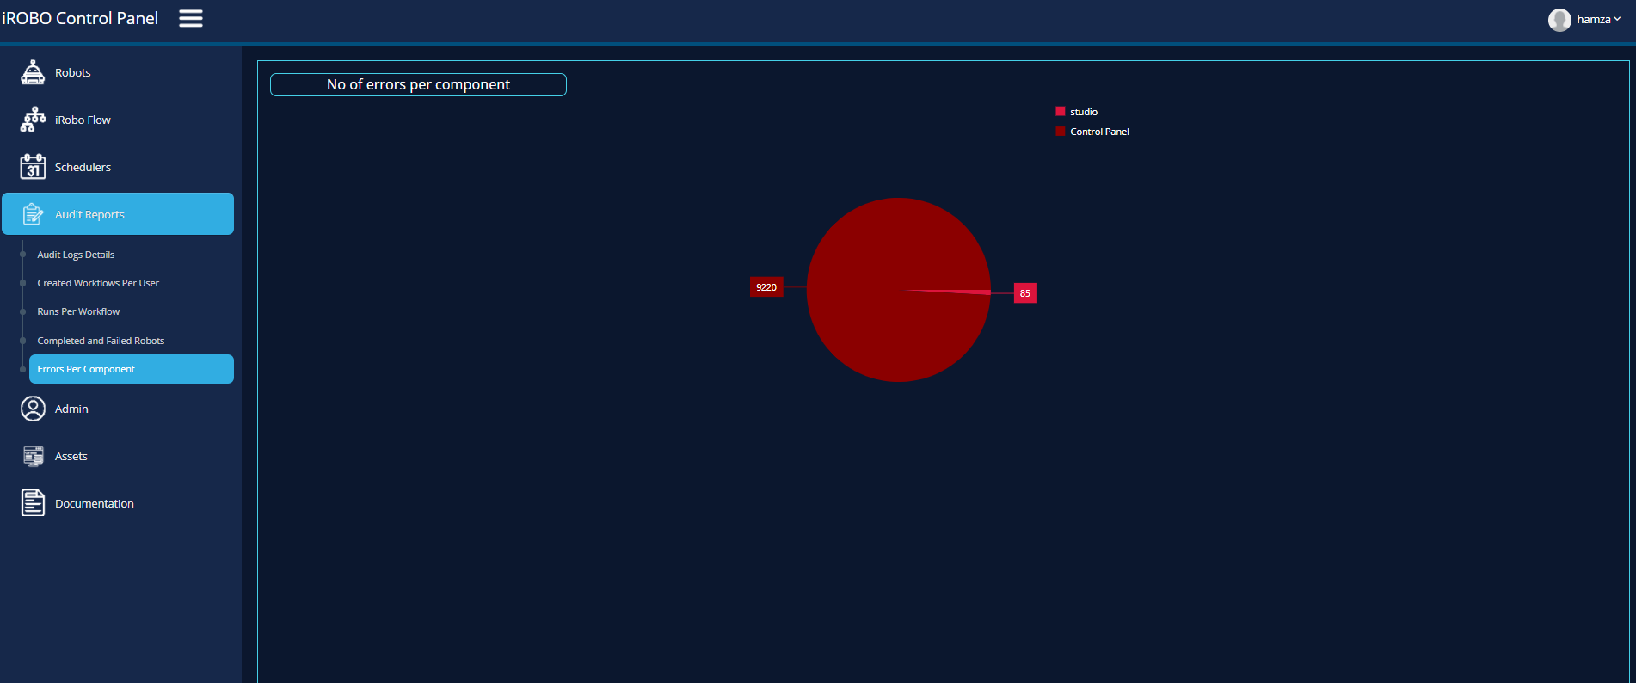Click the Documentation page icon

[33, 503]
